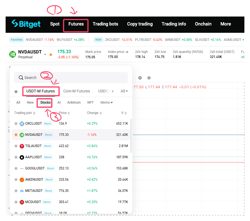Switch to the Coin-M Futures tab

coord(77,91)
